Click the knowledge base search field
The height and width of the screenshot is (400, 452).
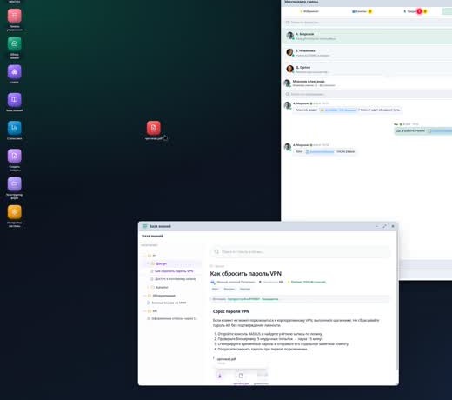[301, 251]
